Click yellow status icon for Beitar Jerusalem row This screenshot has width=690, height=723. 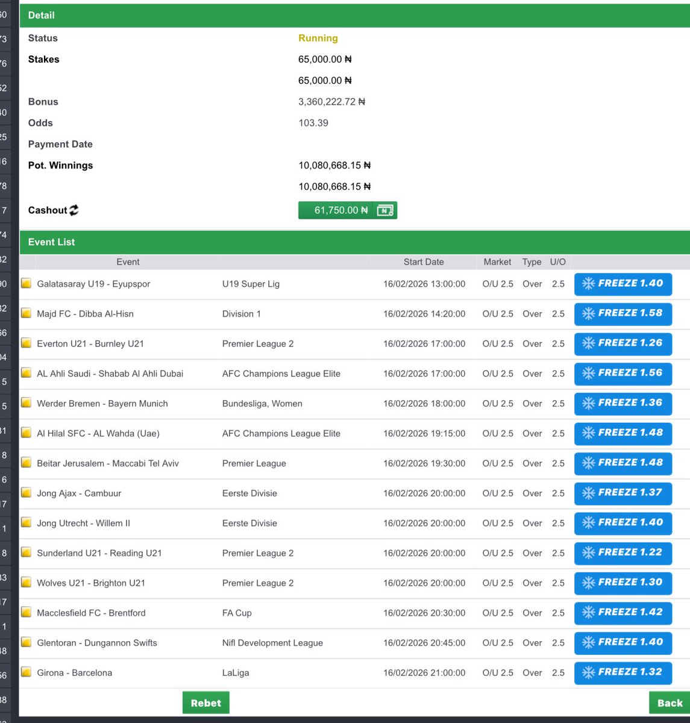point(27,463)
